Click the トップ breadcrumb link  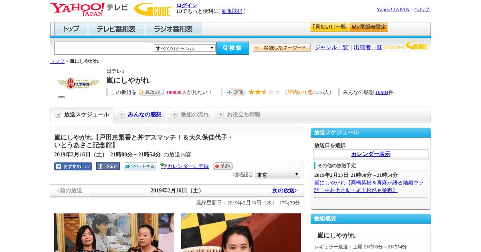point(57,61)
